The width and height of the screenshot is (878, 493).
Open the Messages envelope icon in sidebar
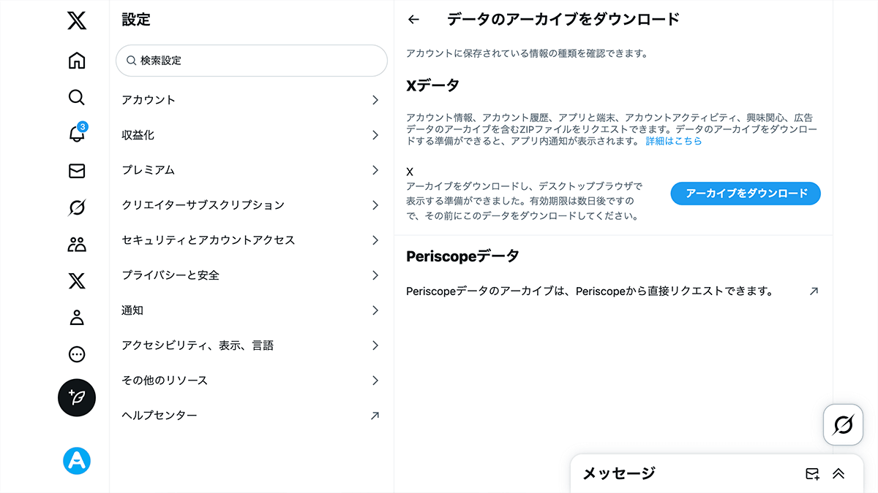coord(76,171)
